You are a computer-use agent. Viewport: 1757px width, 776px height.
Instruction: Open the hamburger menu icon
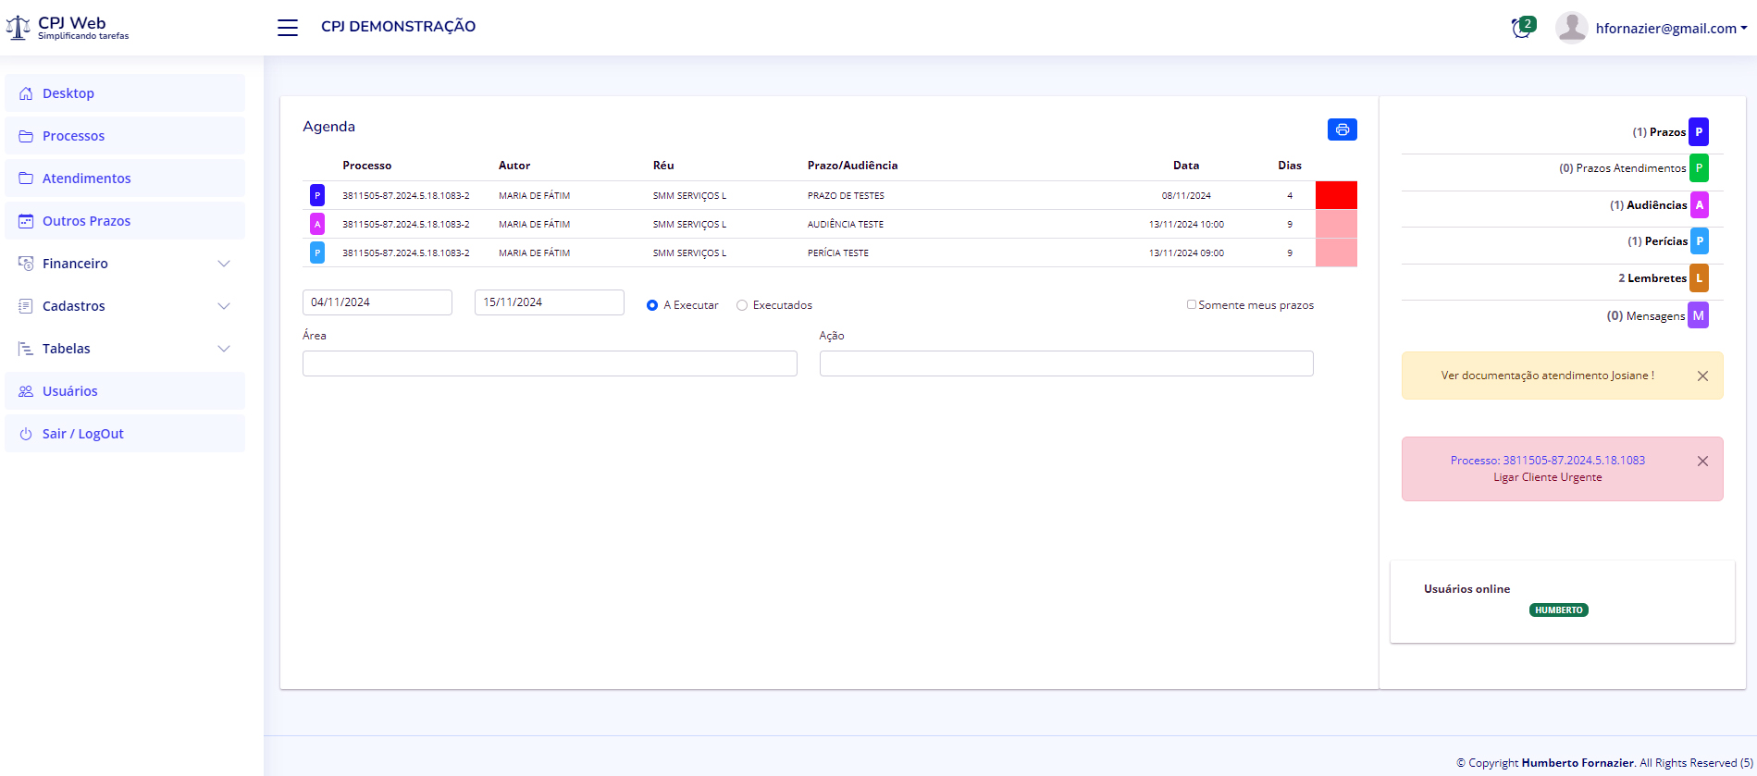pos(288,28)
